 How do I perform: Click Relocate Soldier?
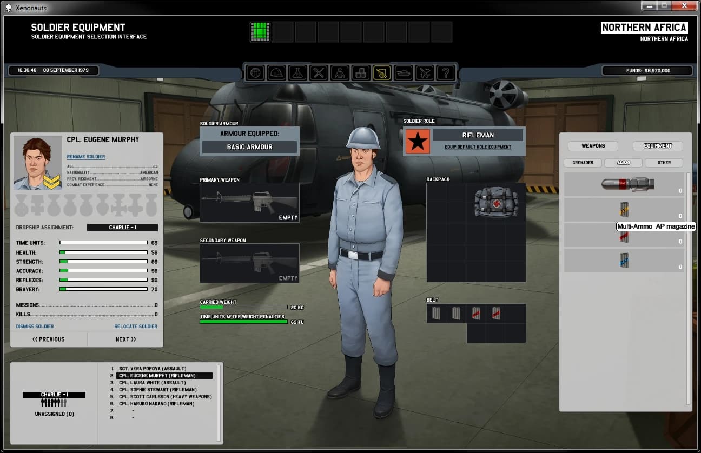pos(136,327)
